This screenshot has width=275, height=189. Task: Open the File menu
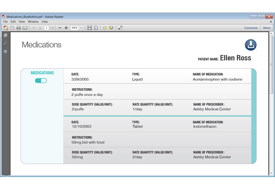pyautogui.click(x=5, y=21)
